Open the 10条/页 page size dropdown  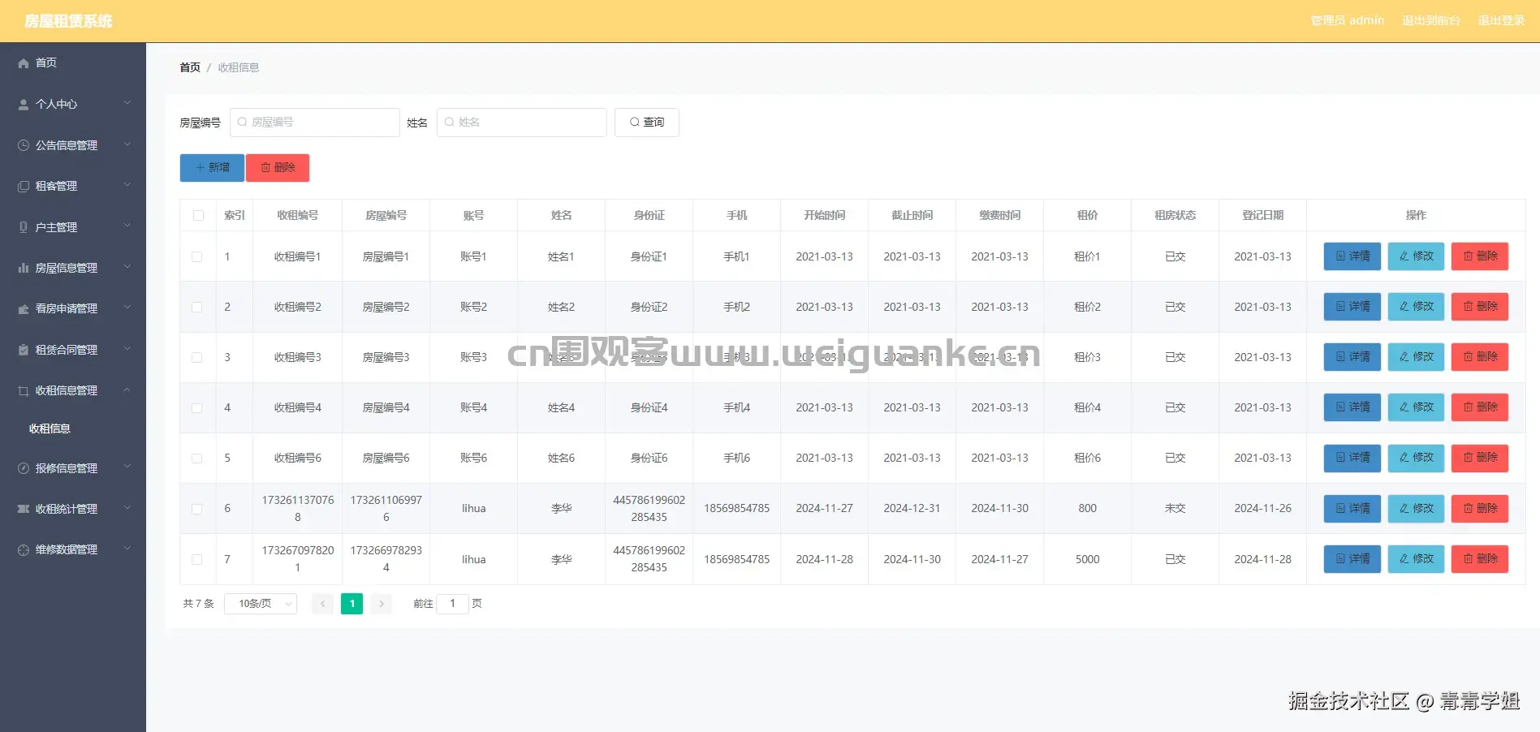click(261, 604)
